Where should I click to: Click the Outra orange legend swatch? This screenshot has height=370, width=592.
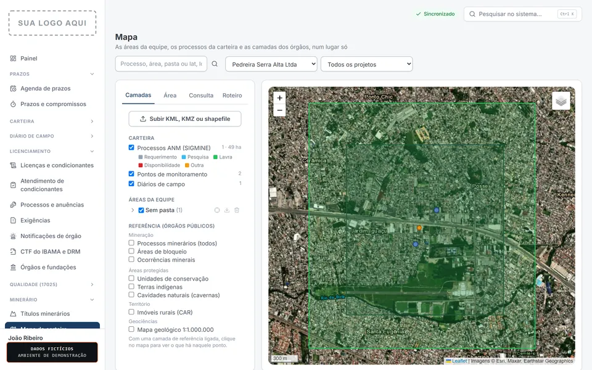(187, 165)
